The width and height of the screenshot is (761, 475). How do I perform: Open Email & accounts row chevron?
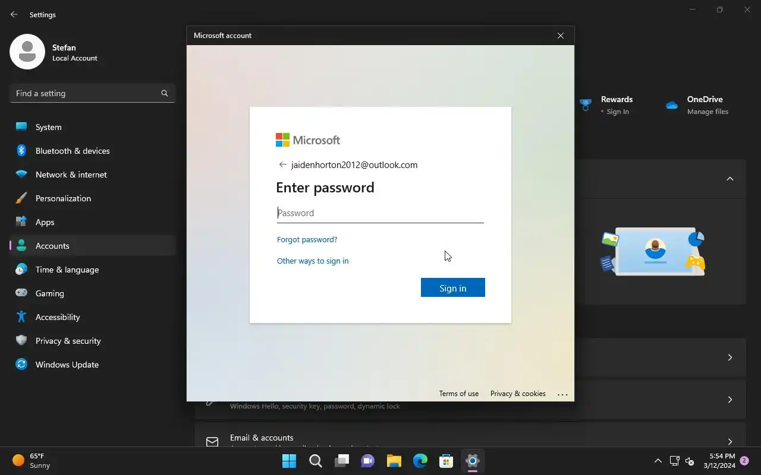coord(730,442)
